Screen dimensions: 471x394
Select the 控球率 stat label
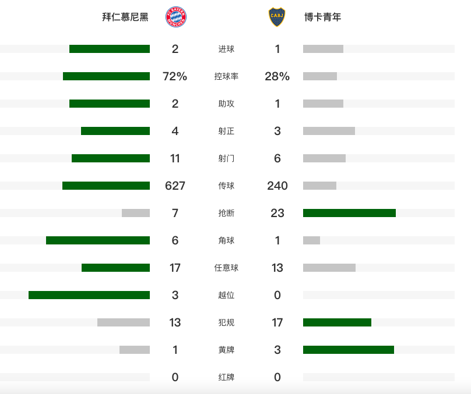click(226, 76)
